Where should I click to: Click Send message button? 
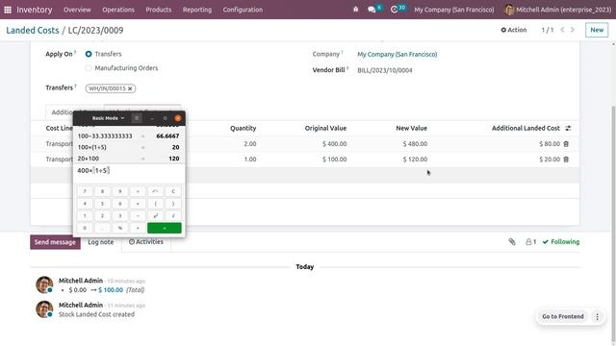[x=55, y=242]
